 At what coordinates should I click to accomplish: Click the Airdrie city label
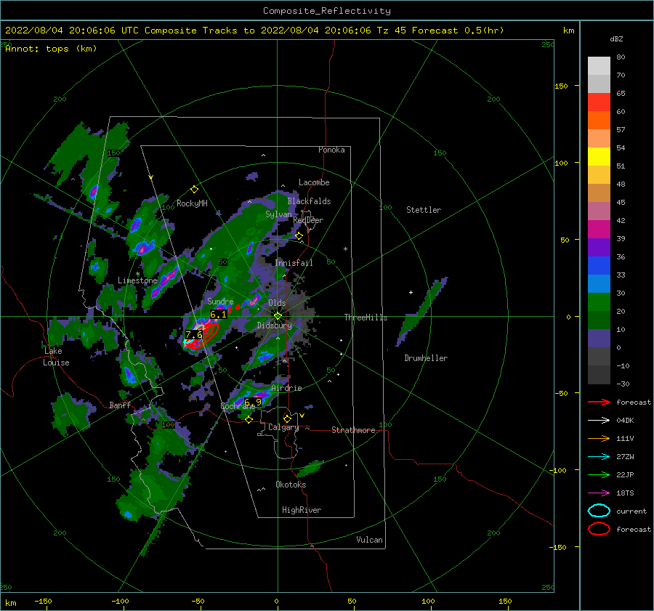pyautogui.click(x=286, y=388)
